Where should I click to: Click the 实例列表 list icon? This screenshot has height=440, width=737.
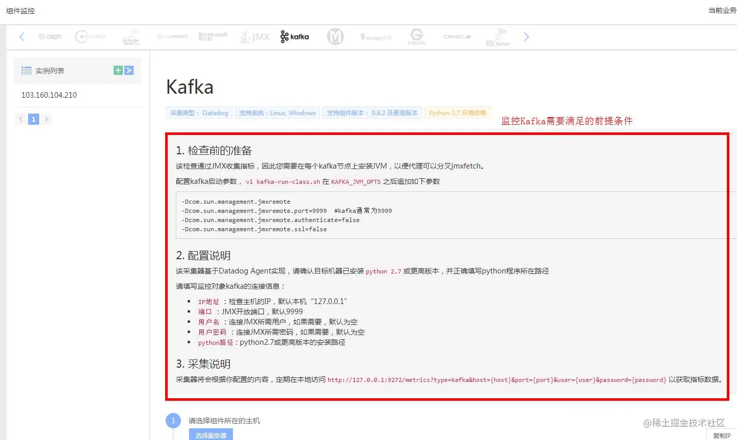pos(27,71)
